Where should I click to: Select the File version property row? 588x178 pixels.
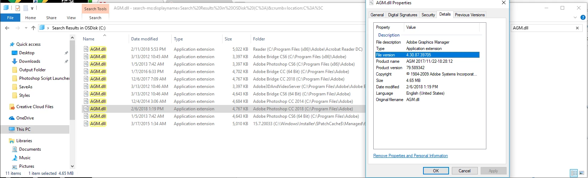click(x=427, y=55)
